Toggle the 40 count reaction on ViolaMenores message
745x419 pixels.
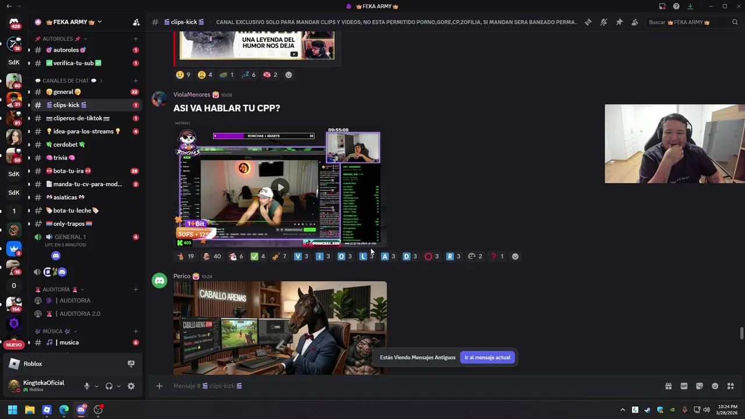click(x=212, y=256)
